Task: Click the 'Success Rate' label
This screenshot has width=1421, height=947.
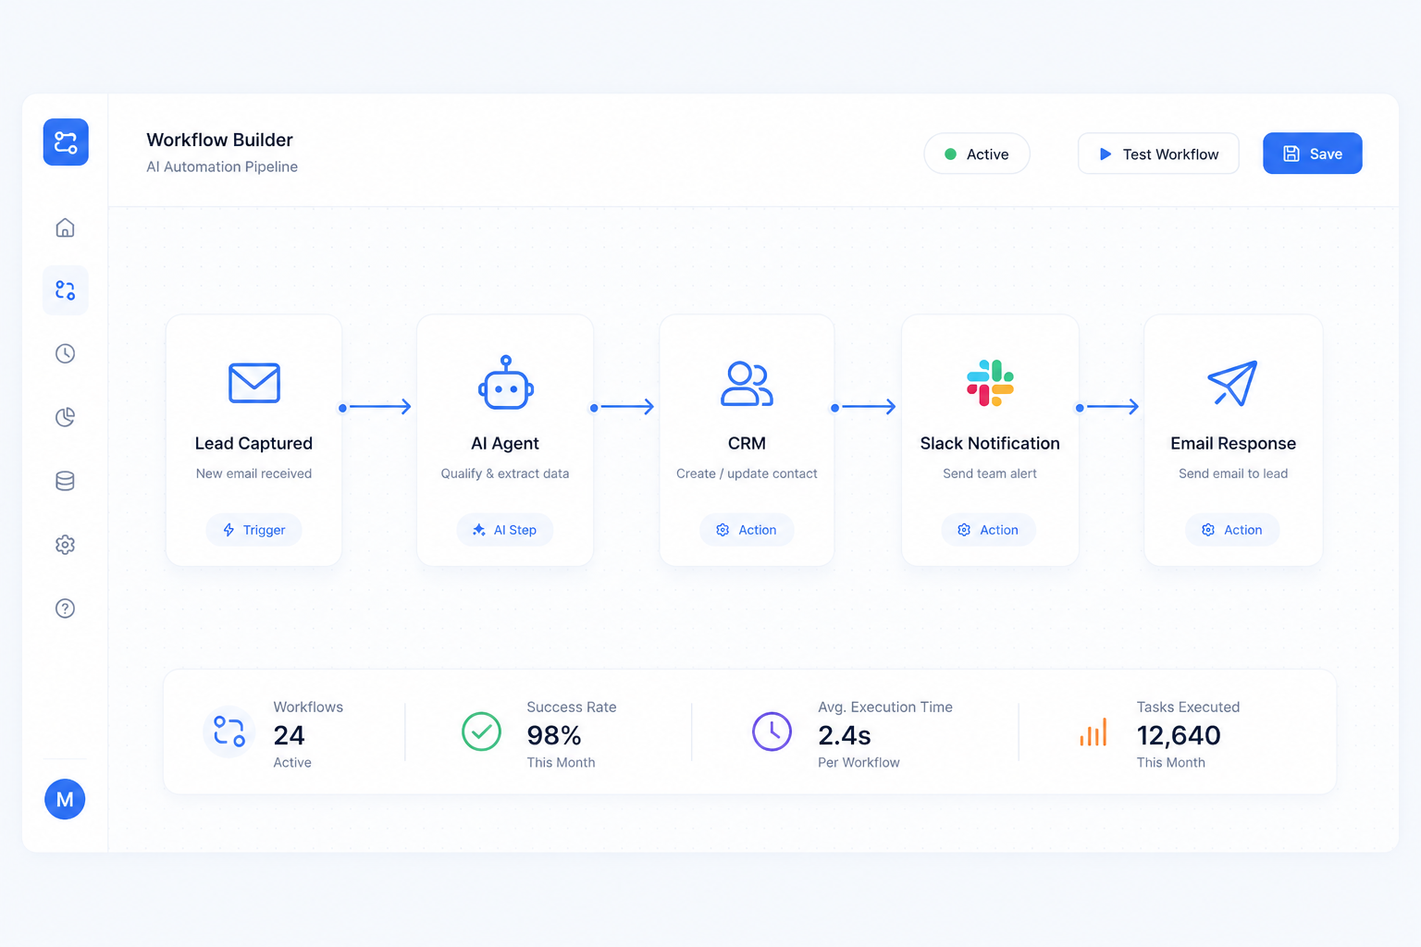Action: click(x=572, y=707)
